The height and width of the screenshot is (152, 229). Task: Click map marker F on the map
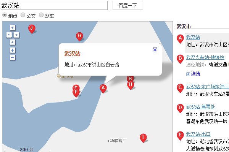pyautogui.click(x=76, y=93)
